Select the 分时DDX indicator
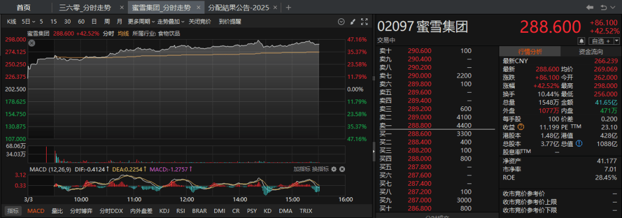This screenshot has height=218, width=622. [112, 211]
